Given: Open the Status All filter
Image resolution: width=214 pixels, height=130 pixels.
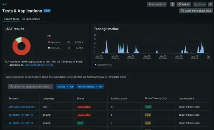Looking at the screenshot, I should [65, 86].
